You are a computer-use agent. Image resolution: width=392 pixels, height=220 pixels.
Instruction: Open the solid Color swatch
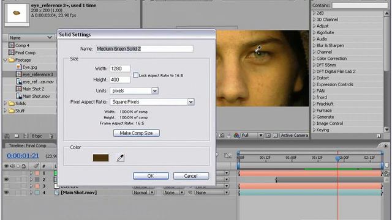pyautogui.click(x=100, y=158)
